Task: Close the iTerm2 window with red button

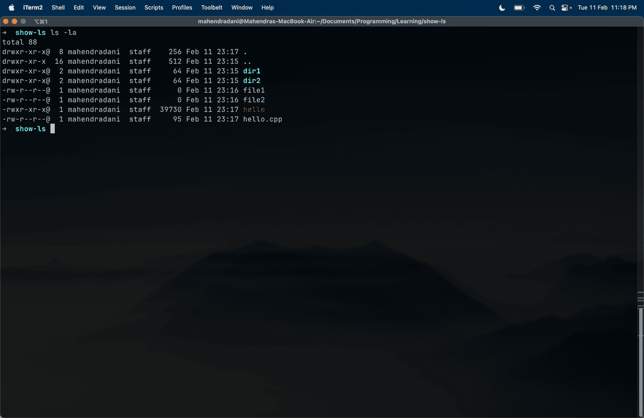Action: [x=6, y=21]
